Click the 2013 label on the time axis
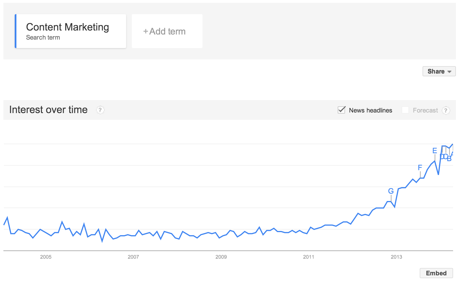Screen dimensions: 461x281 (397, 257)
